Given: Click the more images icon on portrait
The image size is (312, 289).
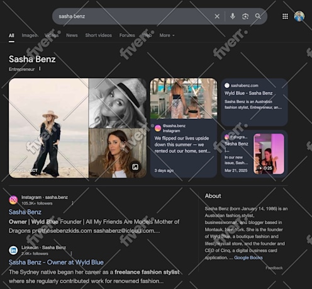Looking at the screenshot, I should click(x=135, y=167).
